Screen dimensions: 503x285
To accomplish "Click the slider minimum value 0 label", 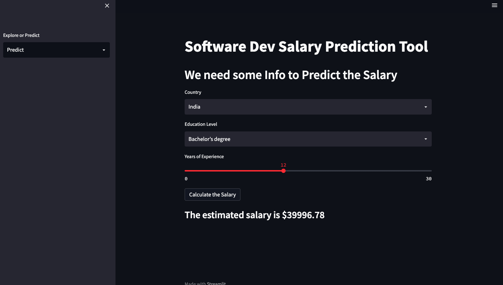I will [x=186, y=179].
